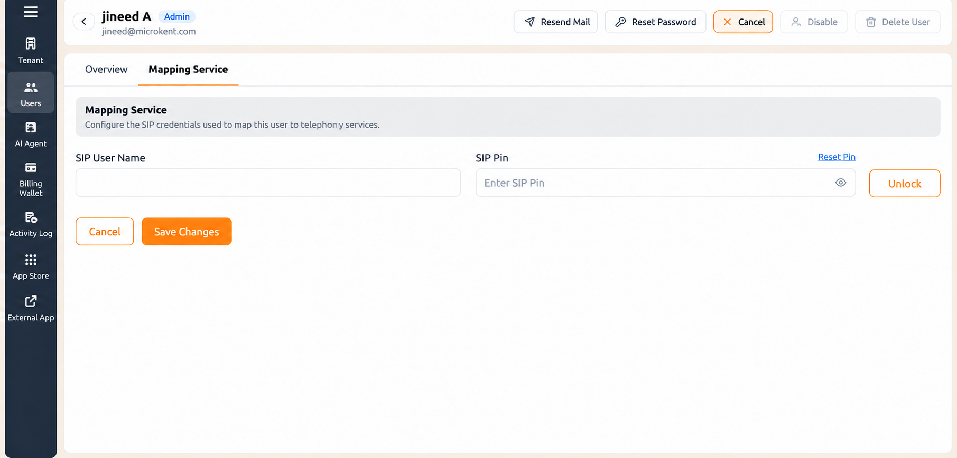Go to the Users section

pos(31,93)
